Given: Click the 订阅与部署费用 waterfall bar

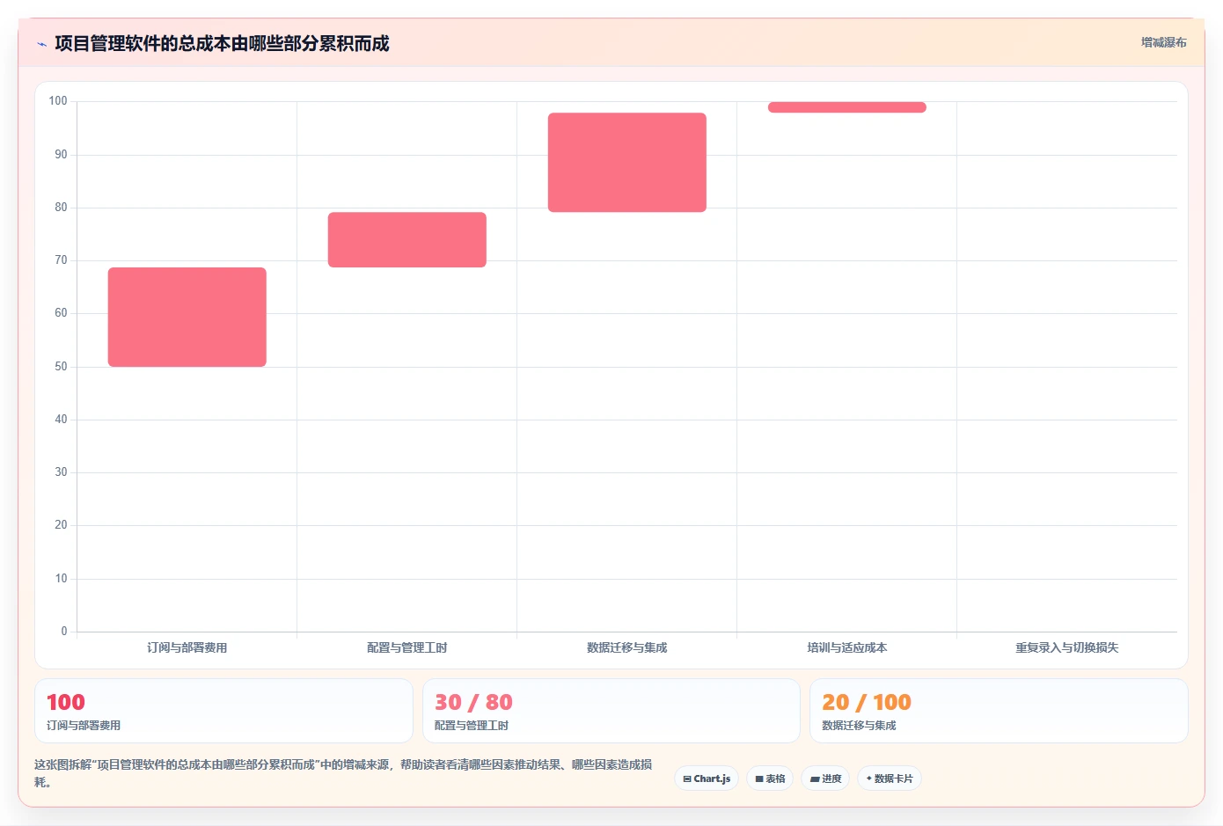Looking at the screenshot, I should click(x=187, y=317).
